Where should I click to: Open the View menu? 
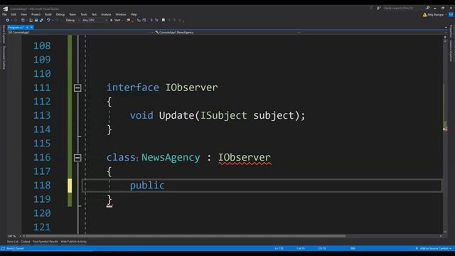click(23, 14)
